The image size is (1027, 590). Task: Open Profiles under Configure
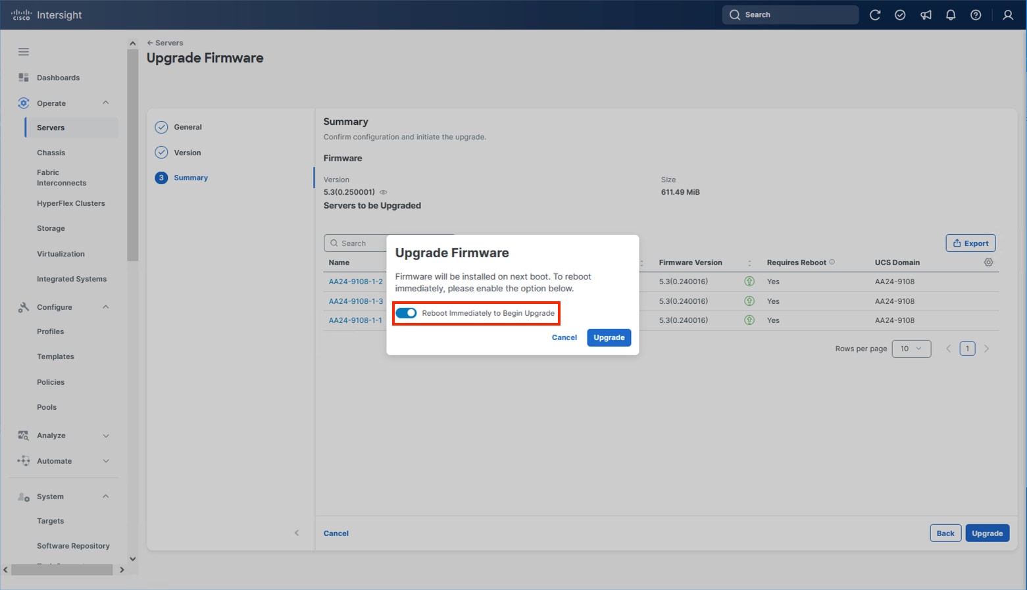coord(50,332)
